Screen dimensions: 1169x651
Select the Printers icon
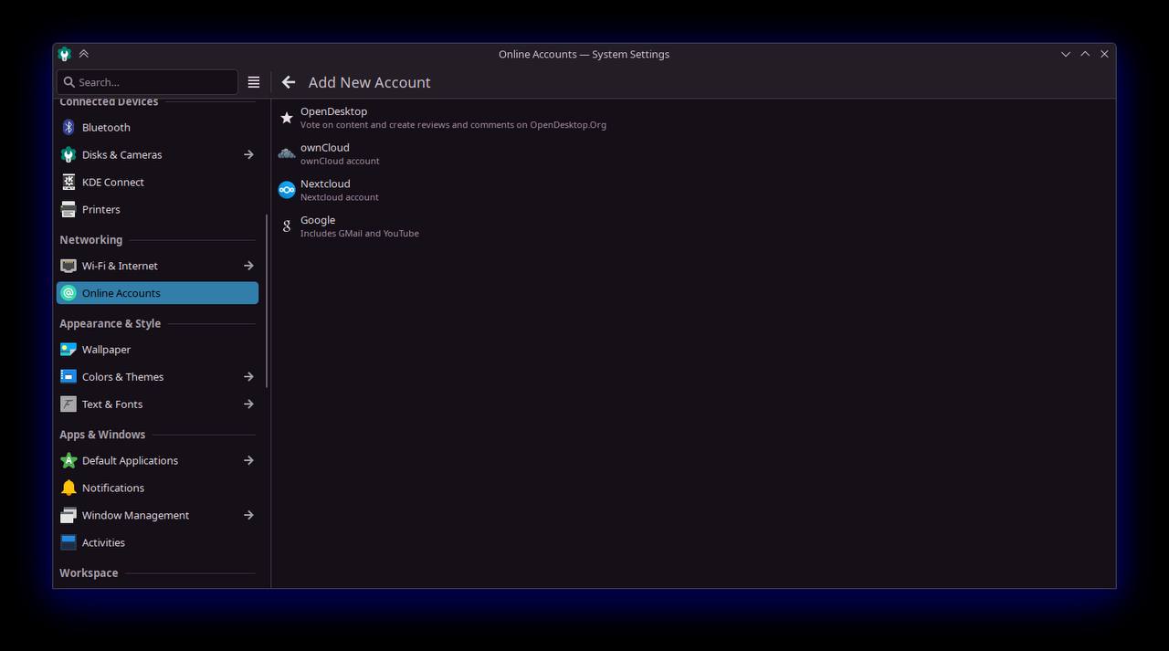(68, 210)
